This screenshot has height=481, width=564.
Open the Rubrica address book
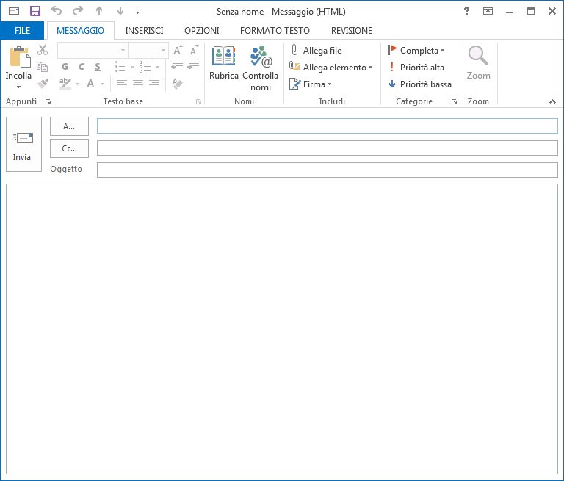pos(223,63)
